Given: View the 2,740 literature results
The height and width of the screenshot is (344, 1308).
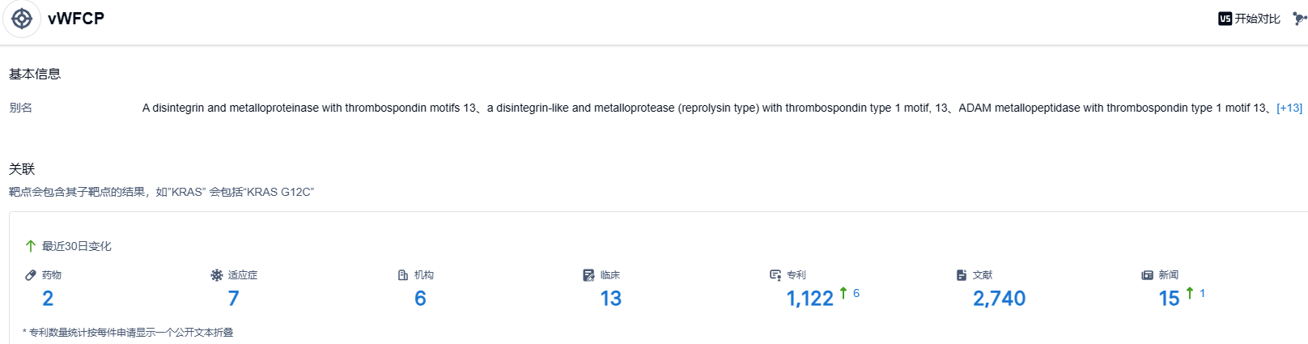Looking at the screenshot, I should click(x=999, y=299).
